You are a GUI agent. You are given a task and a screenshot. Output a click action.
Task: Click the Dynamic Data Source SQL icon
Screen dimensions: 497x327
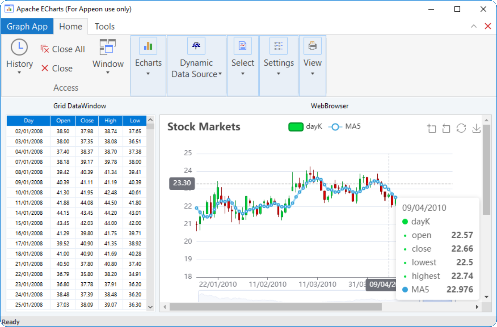(x=196, y=46)
